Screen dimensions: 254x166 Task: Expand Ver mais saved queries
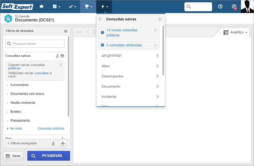tap(15, 129)
